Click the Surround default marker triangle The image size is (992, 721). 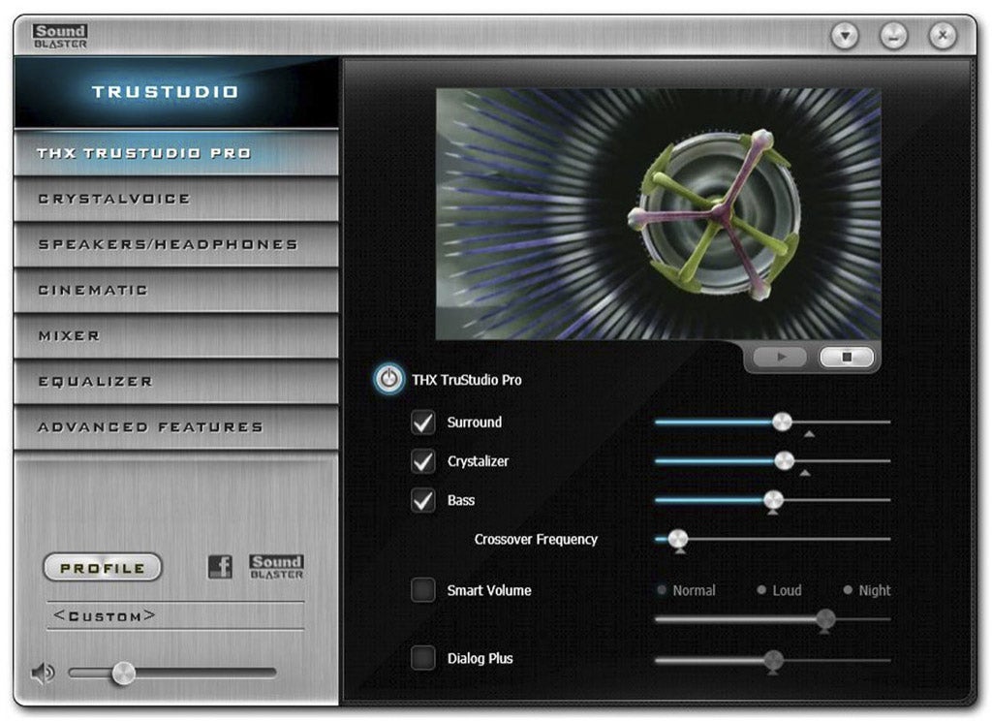(x=809, y=434)
